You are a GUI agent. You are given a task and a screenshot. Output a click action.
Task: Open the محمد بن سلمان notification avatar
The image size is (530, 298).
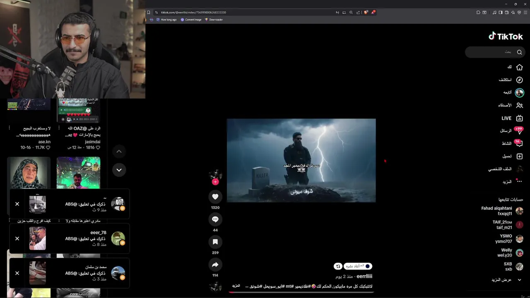tap(118, 273)
